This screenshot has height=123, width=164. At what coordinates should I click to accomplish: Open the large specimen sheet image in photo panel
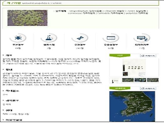pyautogui.click(x=134, y=67)
